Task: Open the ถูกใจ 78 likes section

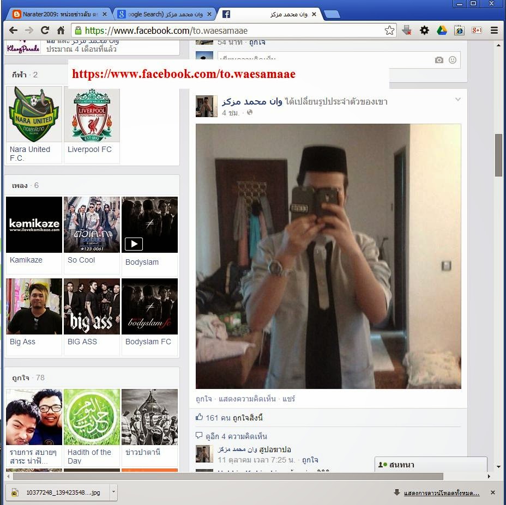Action: 28,378
